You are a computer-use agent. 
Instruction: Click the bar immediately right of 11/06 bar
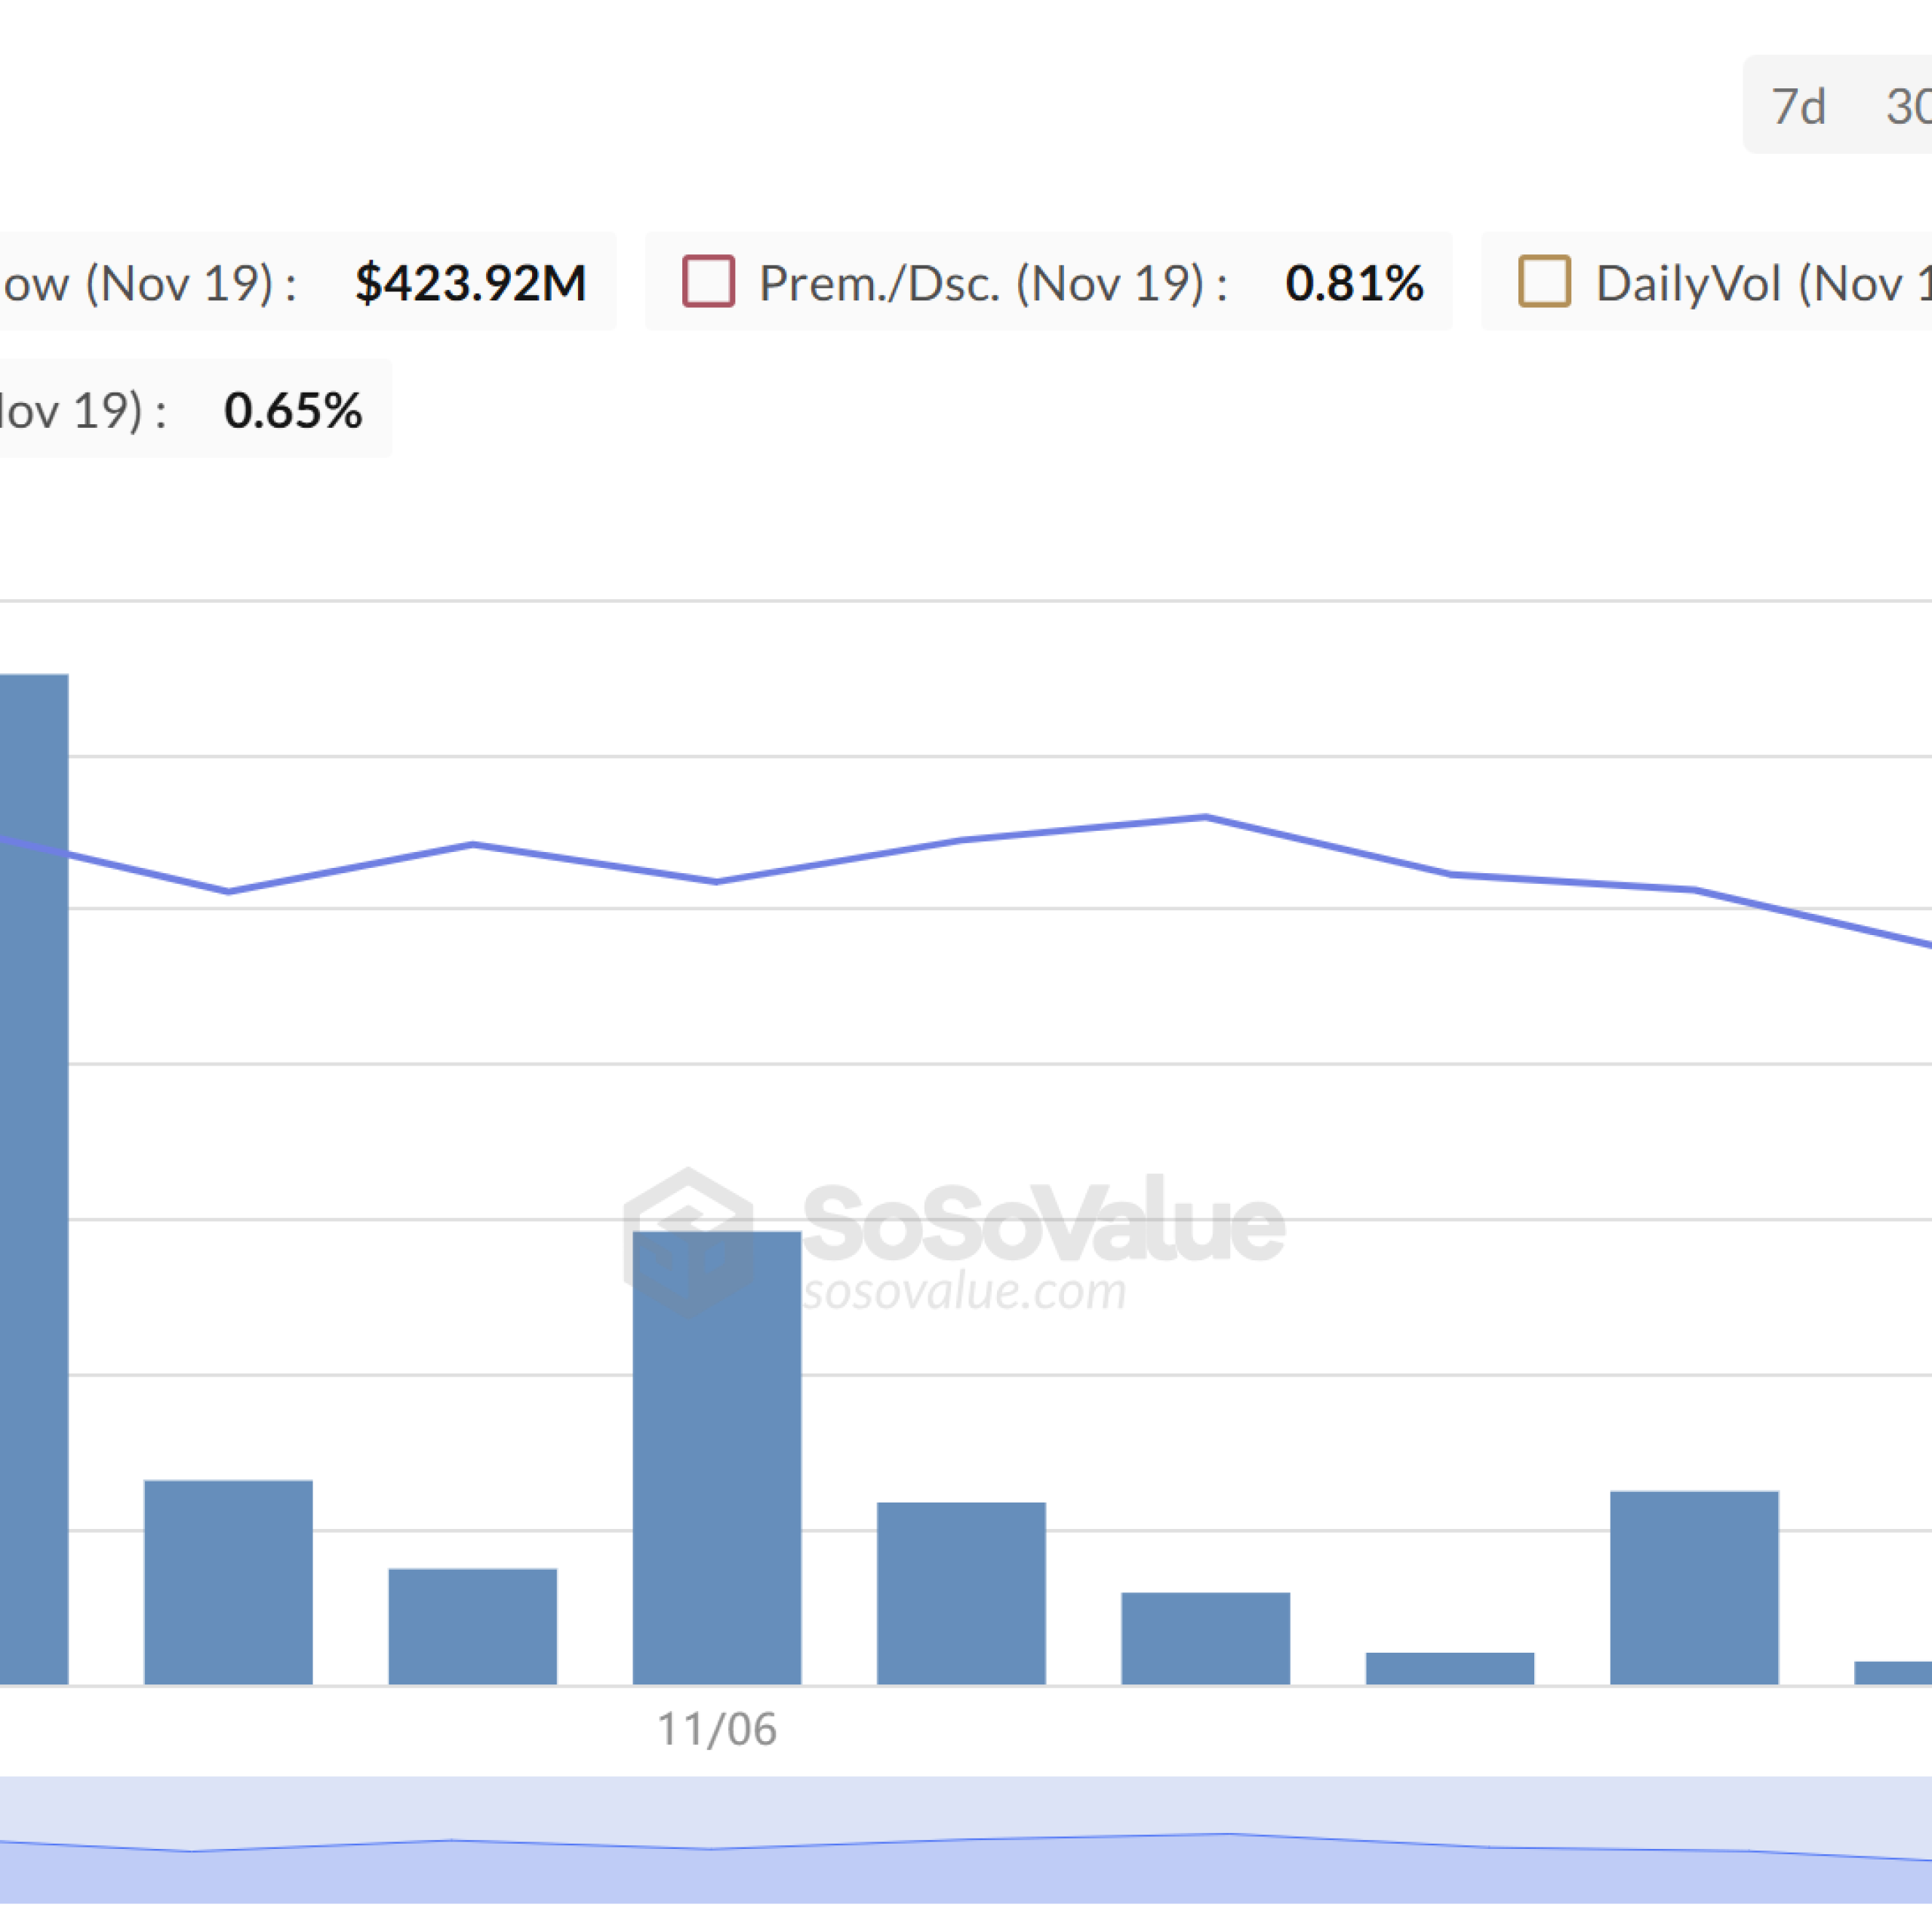[x=961, y=1593]
